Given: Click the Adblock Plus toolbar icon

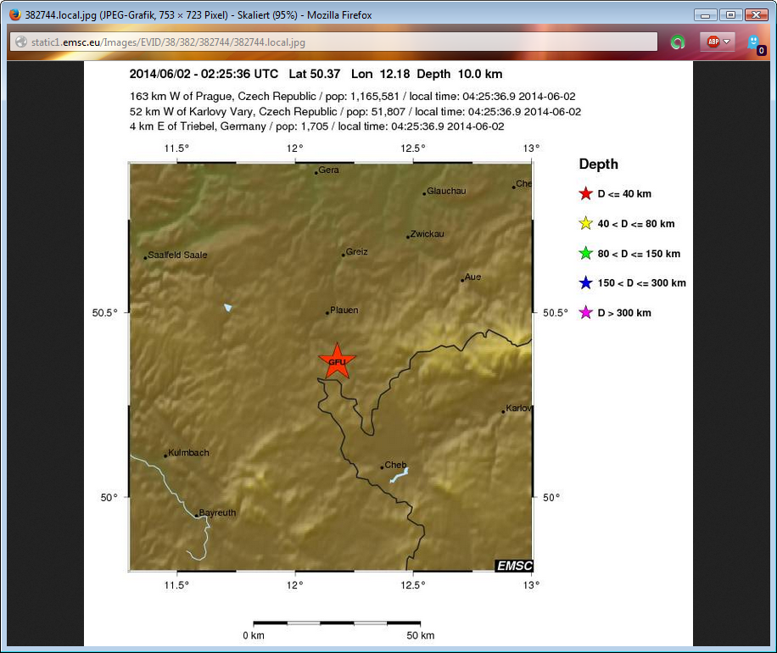Looking at the screenshot, I should pos(713,42).
